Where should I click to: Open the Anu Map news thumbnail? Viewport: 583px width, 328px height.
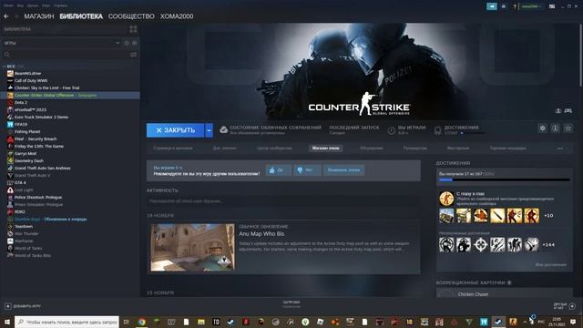pyautogui.click(x=192, y=247)
